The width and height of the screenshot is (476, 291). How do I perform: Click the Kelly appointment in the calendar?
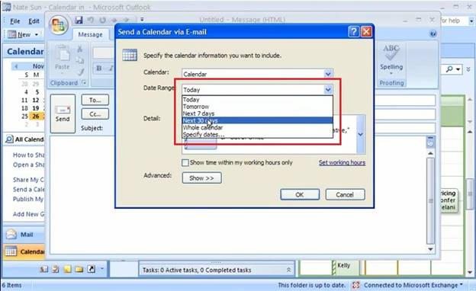[346, 268]
